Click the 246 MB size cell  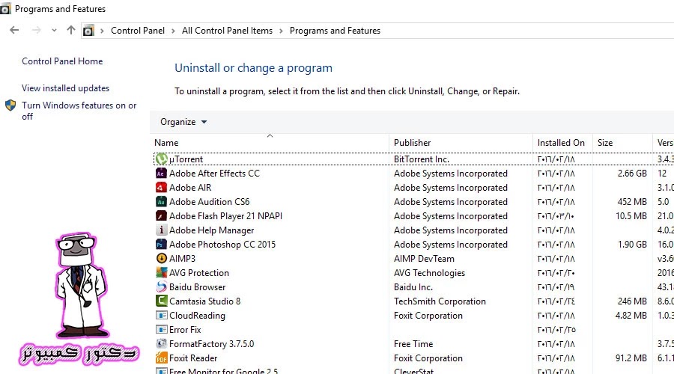pyautogui.click(x=632, y=301)
